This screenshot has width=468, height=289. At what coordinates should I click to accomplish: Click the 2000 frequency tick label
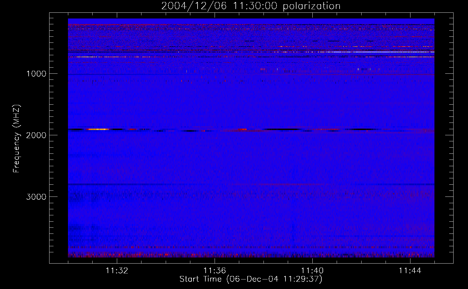[x=36, y=135]
